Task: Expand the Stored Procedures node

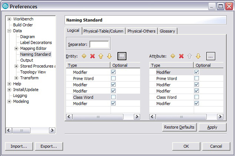Action: (x=16, y=66)
